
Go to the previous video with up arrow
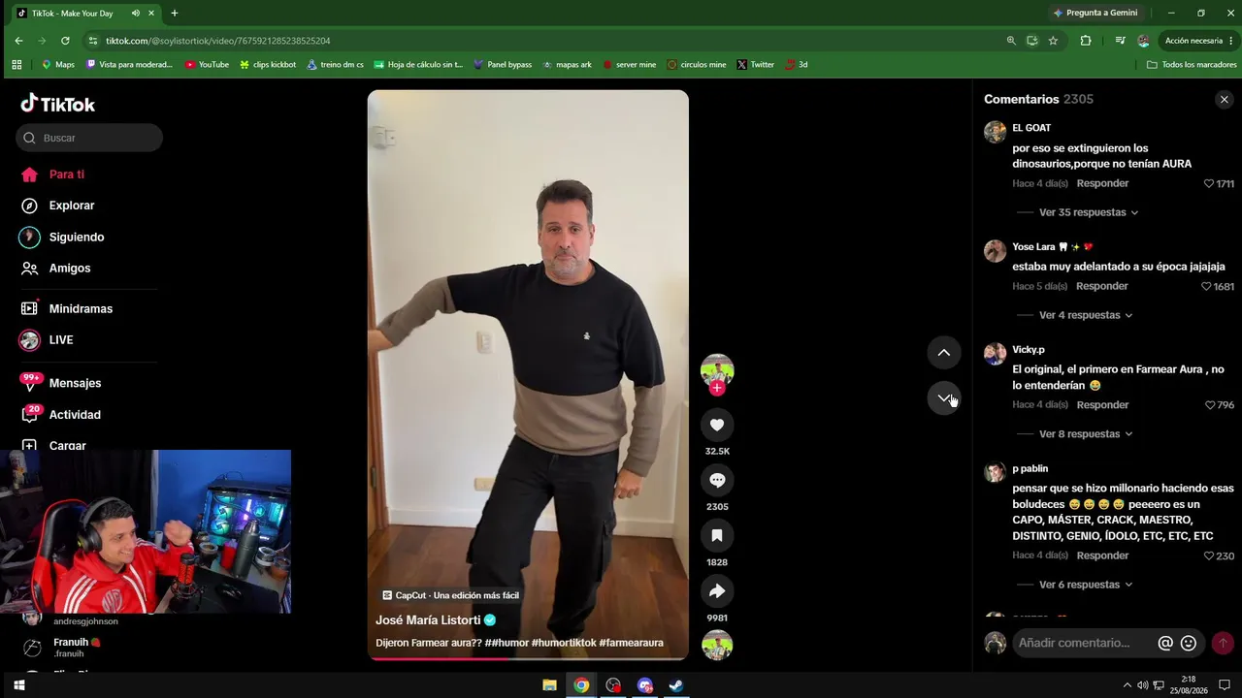[x=944, y=352]
